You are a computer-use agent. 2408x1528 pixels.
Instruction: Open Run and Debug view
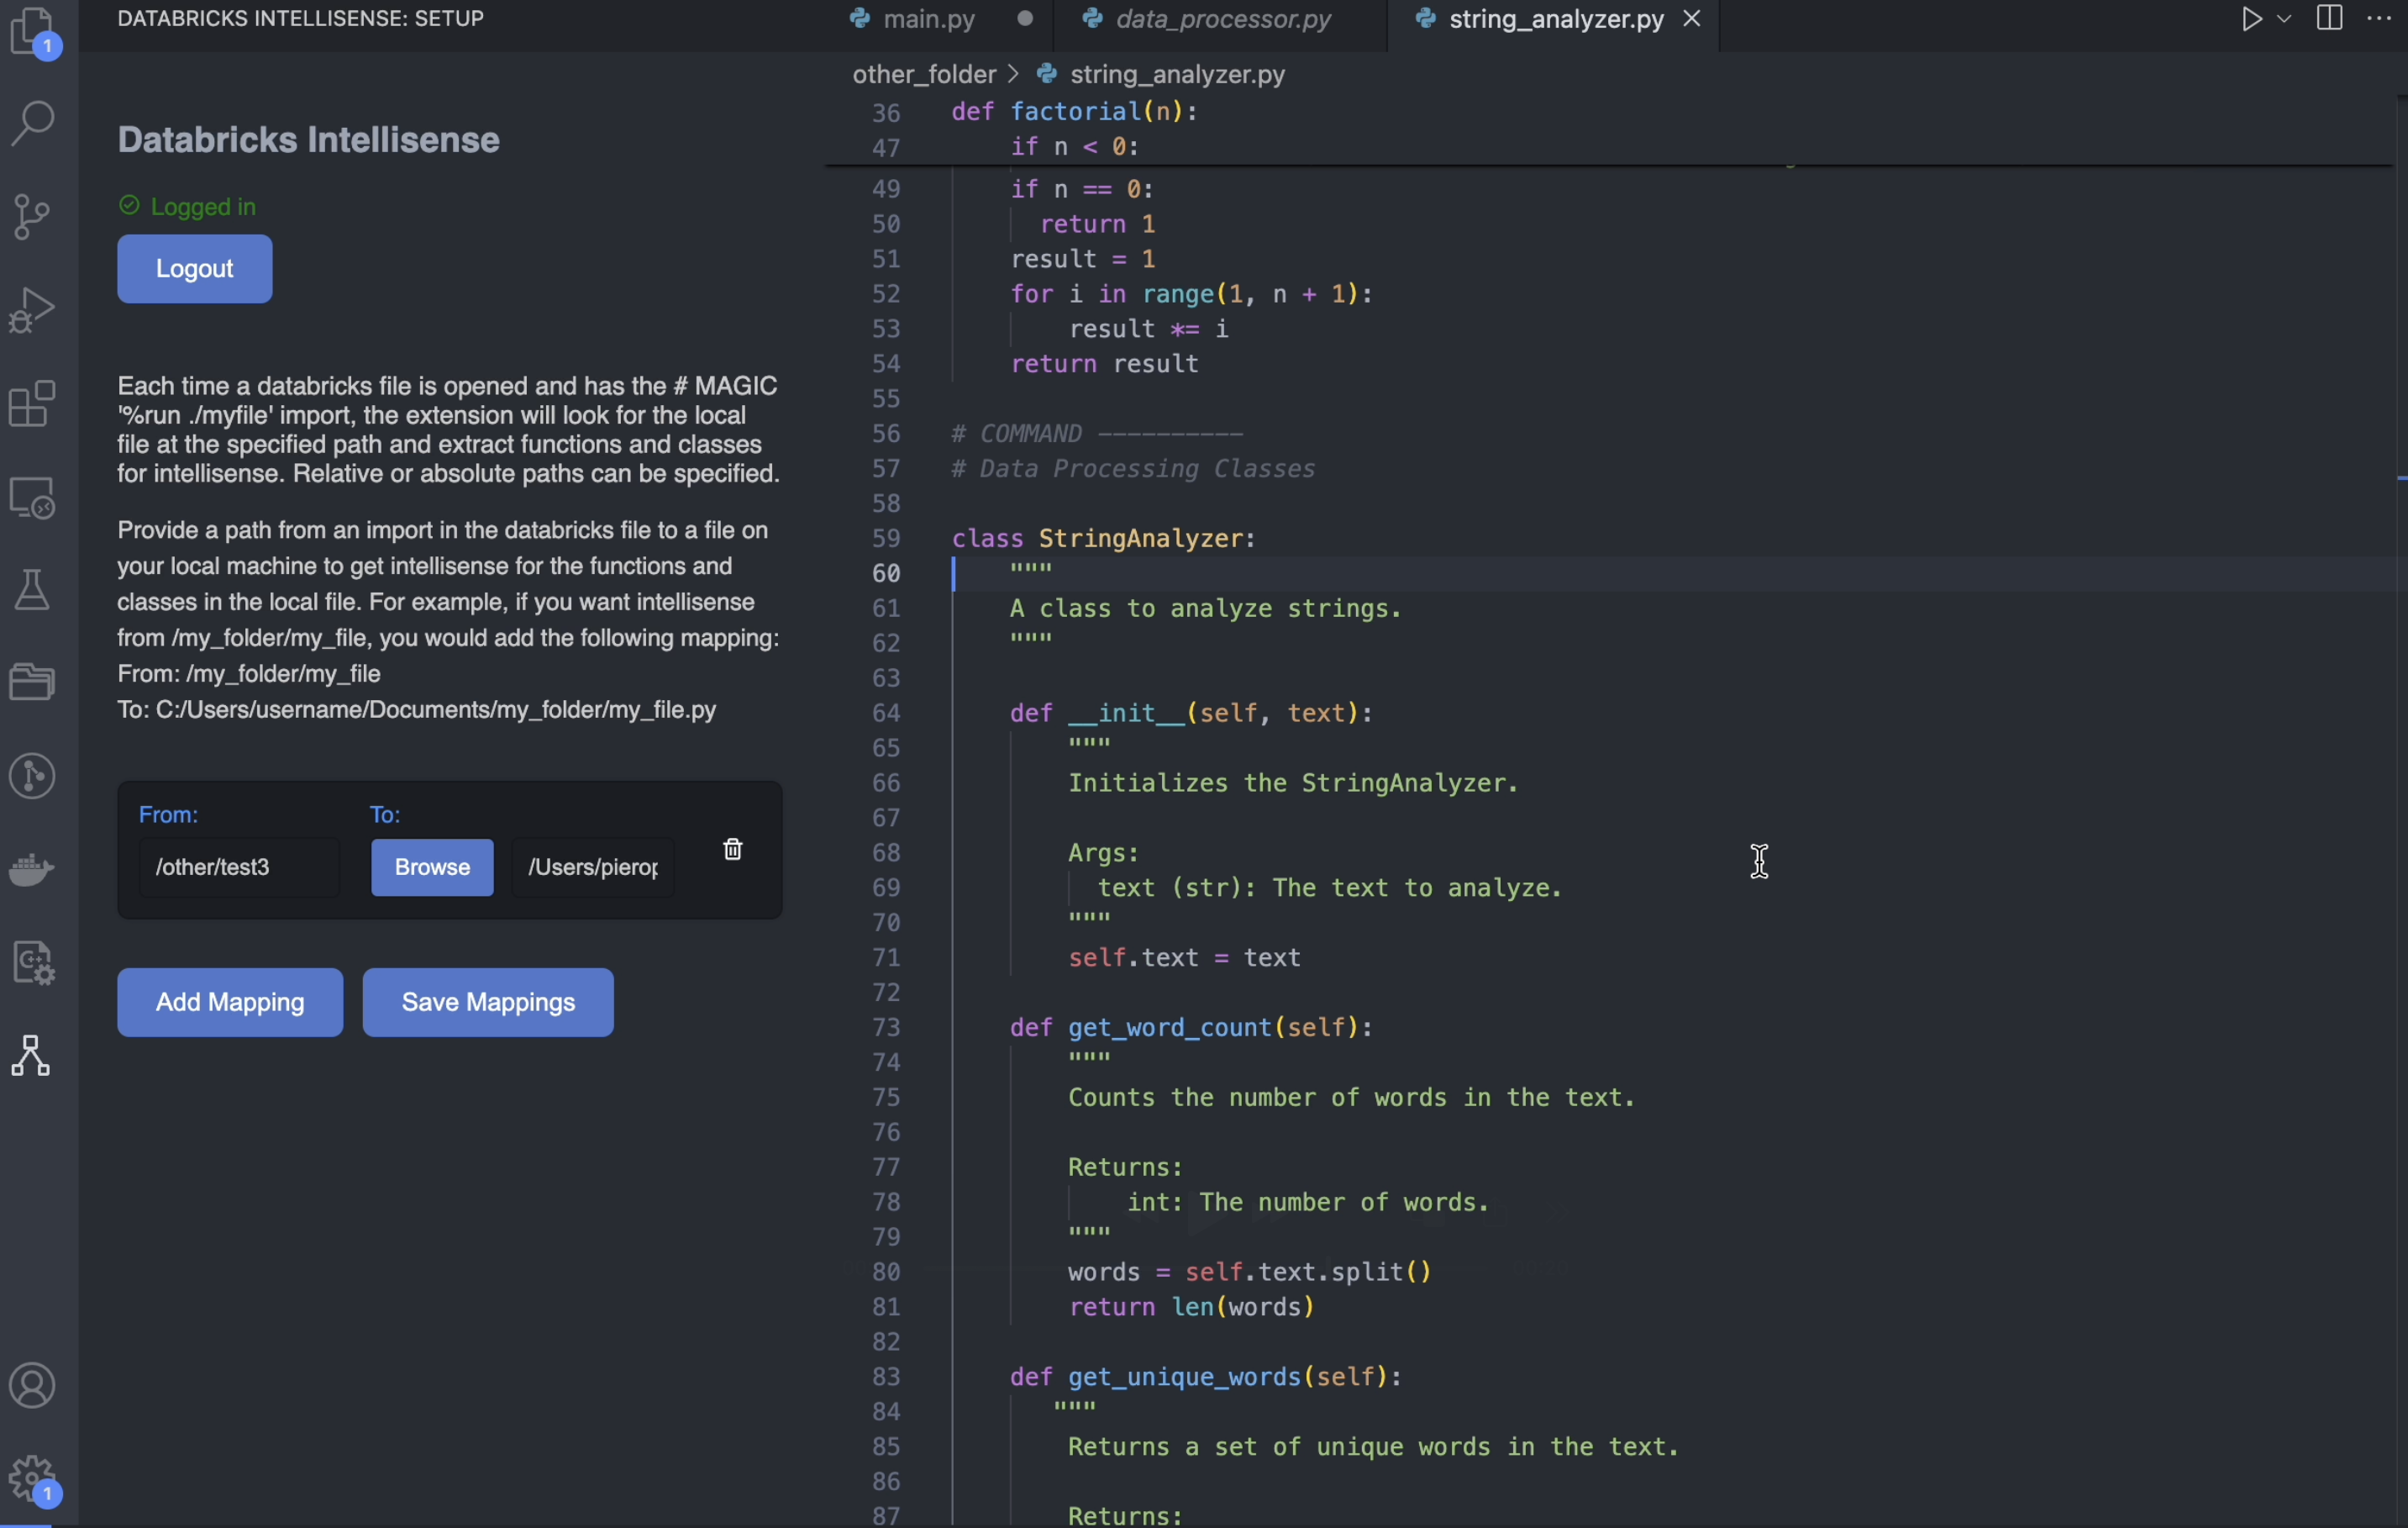33,310
